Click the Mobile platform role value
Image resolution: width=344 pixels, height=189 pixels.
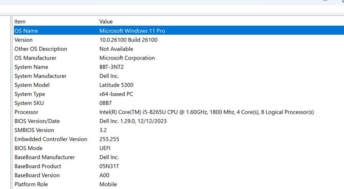(x=108, y=184)
